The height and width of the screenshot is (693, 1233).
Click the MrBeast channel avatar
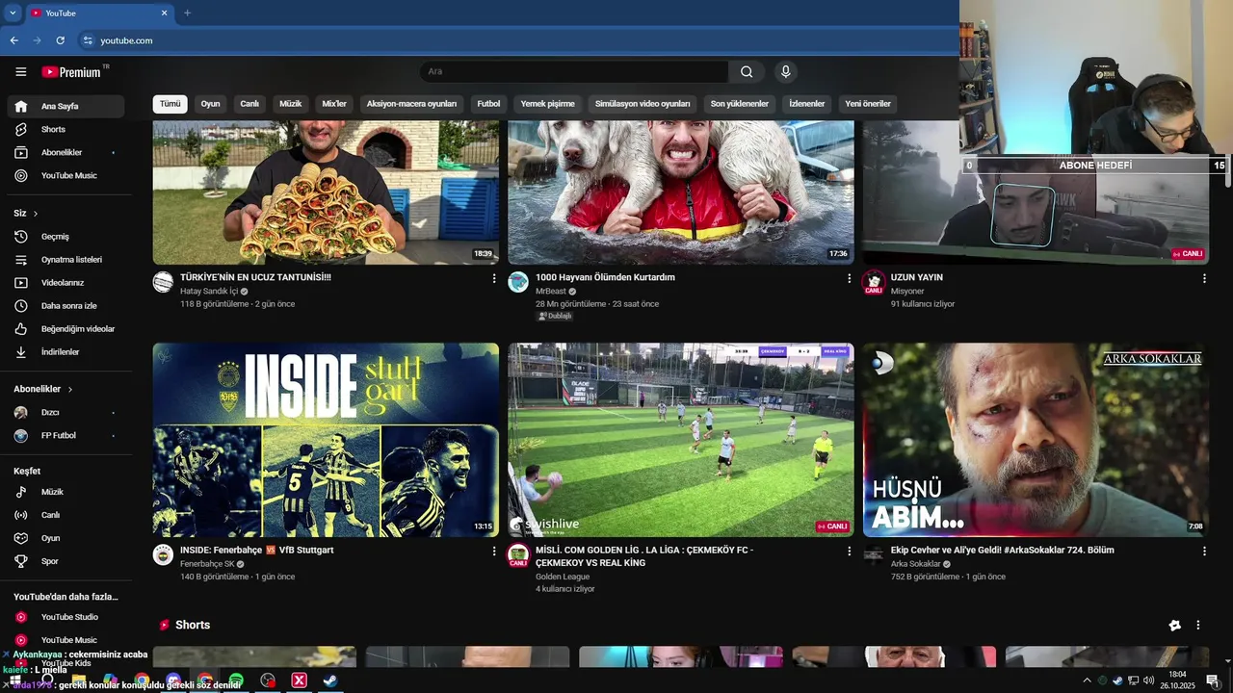[x=518, y=282]
